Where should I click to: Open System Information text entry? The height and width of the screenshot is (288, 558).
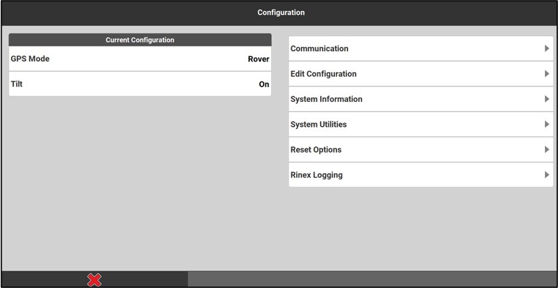[326, 99]
